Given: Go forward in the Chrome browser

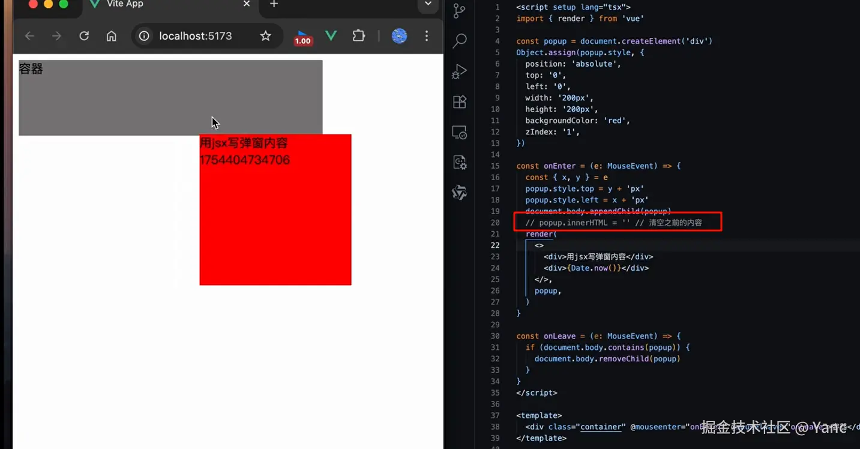Looking at the screenshot, I should point(56,36).
